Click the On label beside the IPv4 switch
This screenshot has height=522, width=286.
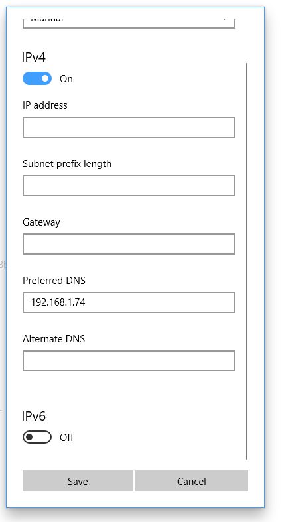coord(66,79)
